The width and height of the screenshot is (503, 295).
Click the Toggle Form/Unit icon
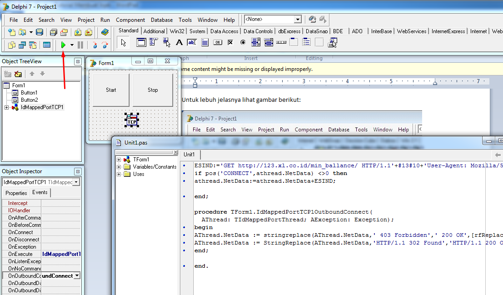[x=33, y=45]
